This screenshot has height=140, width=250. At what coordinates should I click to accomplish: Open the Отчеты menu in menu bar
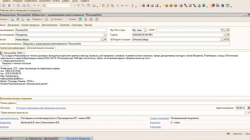click(56, 1)
